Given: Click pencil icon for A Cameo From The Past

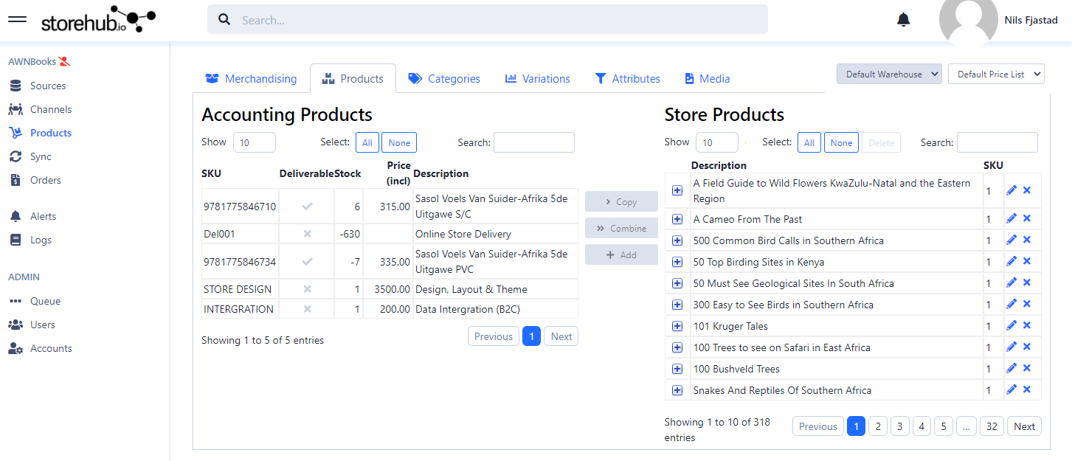Looking at the screenshot, I should point(1012,218).
